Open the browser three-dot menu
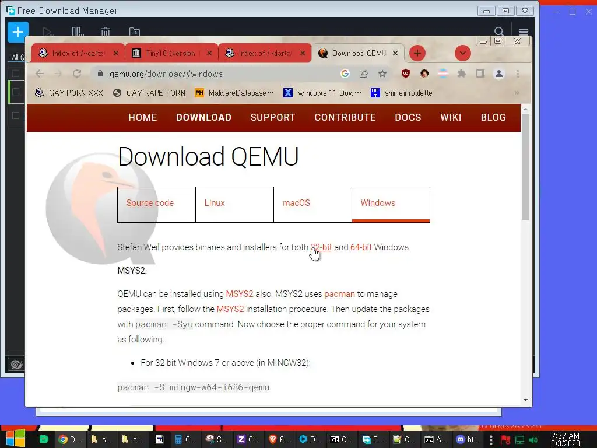 [518, 73]
